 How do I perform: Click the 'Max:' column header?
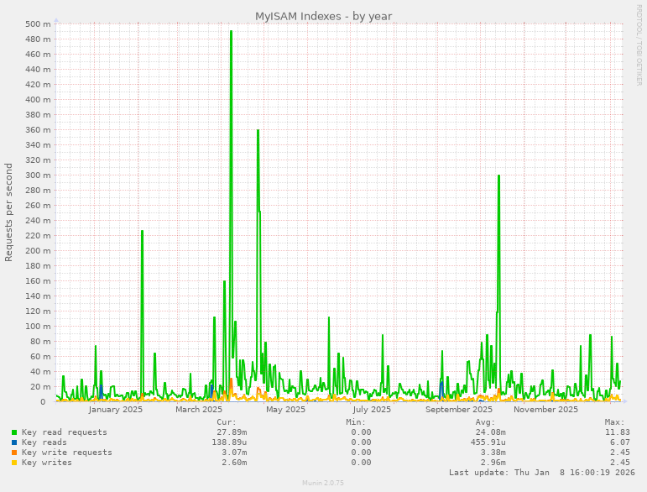[x=614, y=422]
